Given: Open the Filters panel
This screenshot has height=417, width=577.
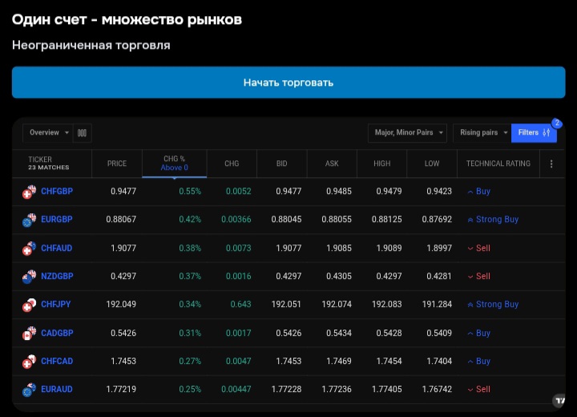Looking at the screenshot, I should (533, 133).
